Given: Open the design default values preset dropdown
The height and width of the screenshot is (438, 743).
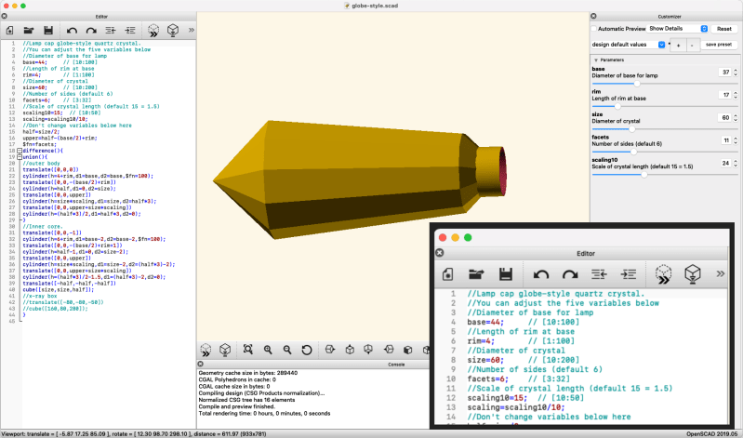Looking at the screenshot, I should point(629,44).
